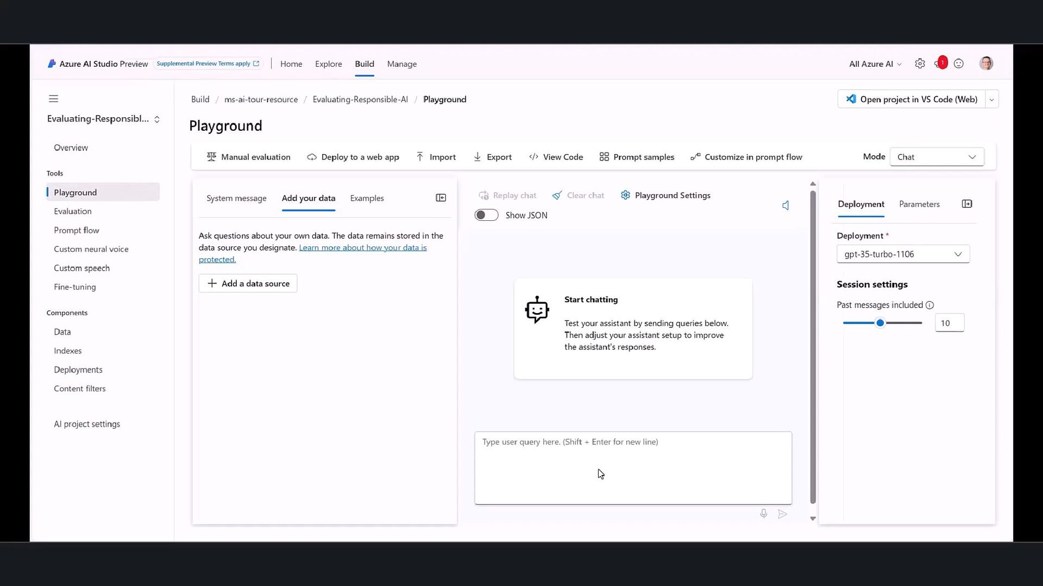Open Playground Settings
Screen dimensions: 1043x586
(665, 195)
